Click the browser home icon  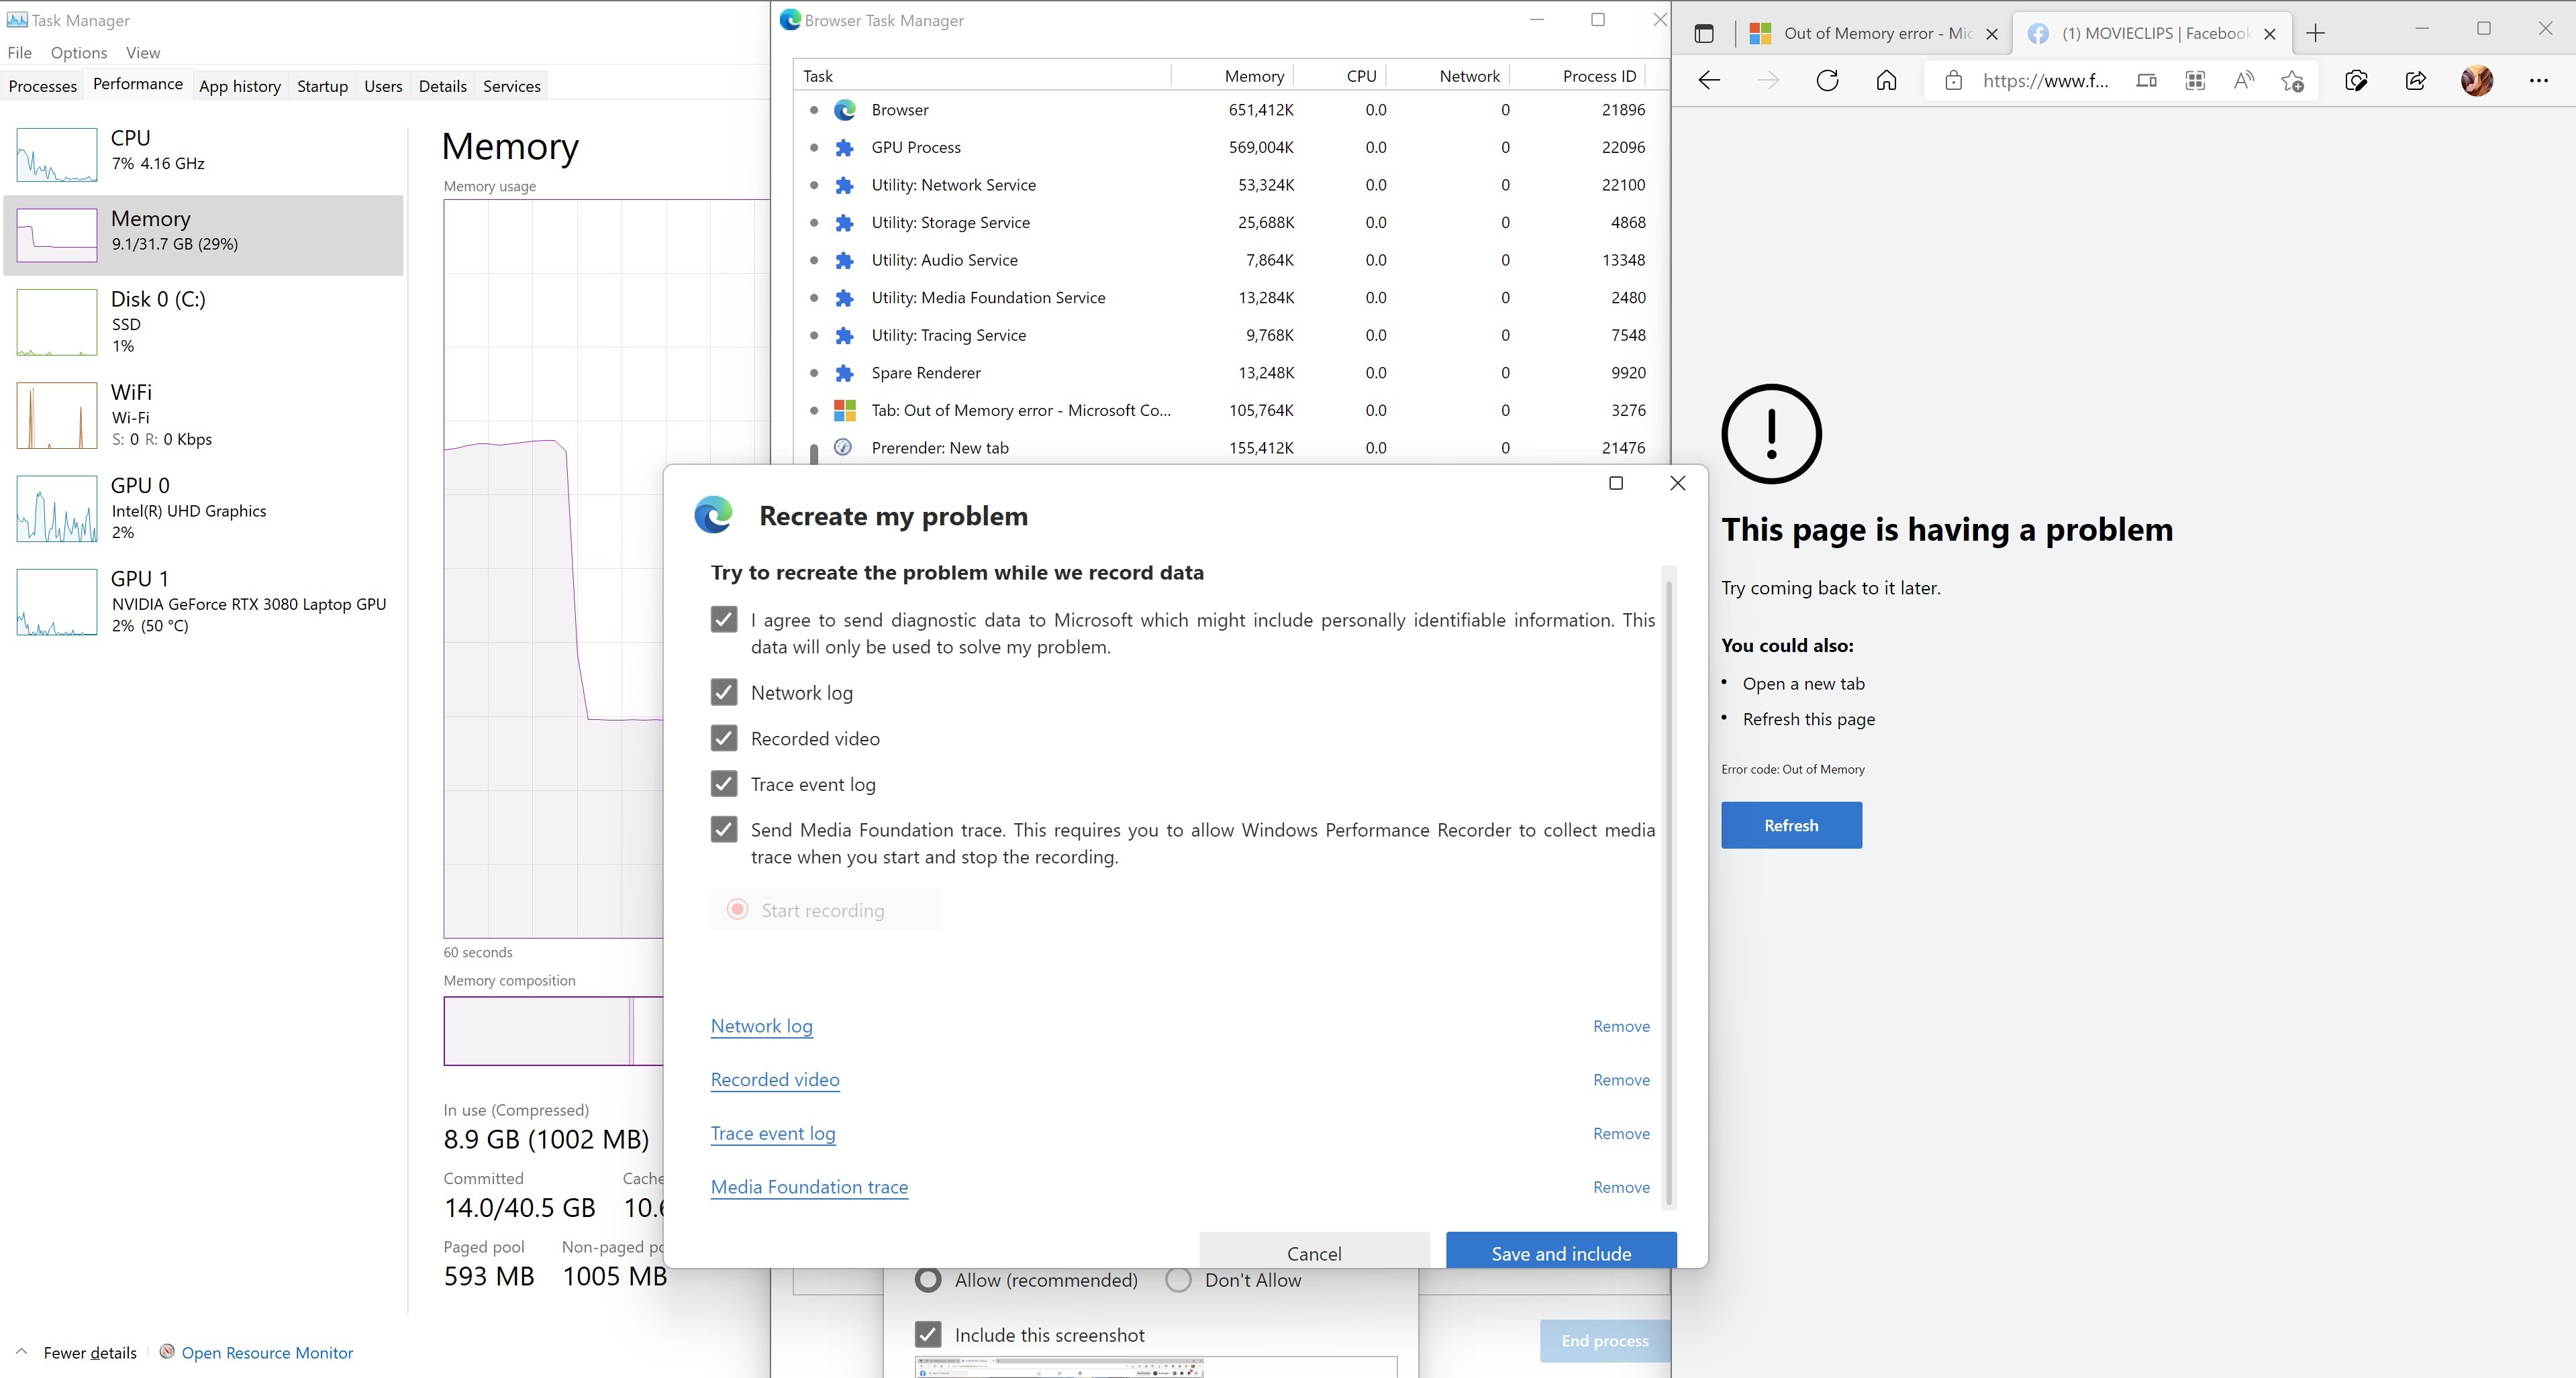coord(1886,81)
